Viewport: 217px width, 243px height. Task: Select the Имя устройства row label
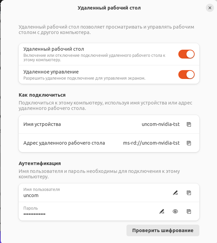(x=42, y=124)
